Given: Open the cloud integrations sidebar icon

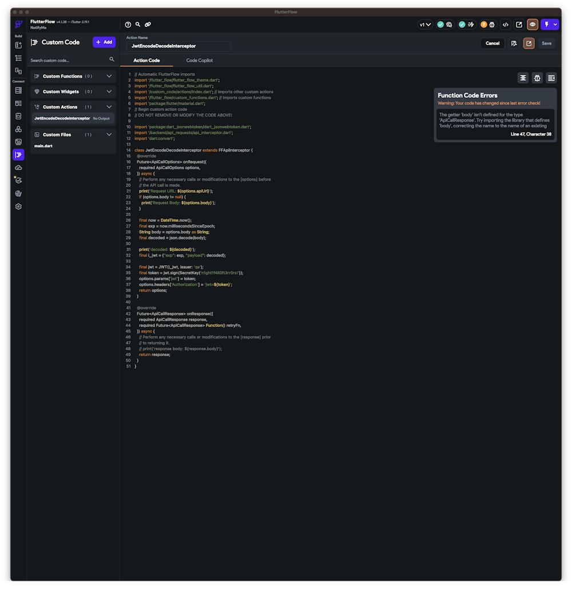Looking at the screenshot, I should click(18, 168).
